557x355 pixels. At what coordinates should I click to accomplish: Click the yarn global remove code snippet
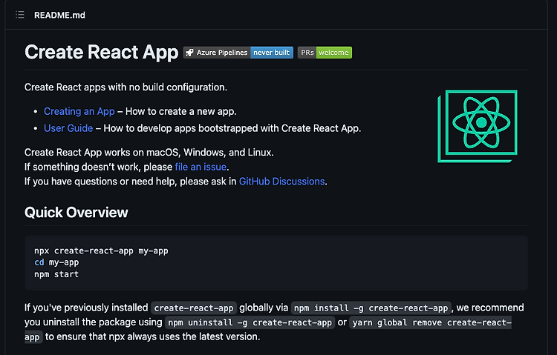(430, 322)
